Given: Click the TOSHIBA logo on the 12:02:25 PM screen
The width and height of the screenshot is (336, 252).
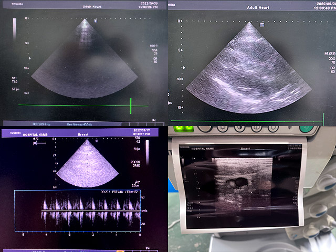Looking at the screenshot, I should coord(17,4).
